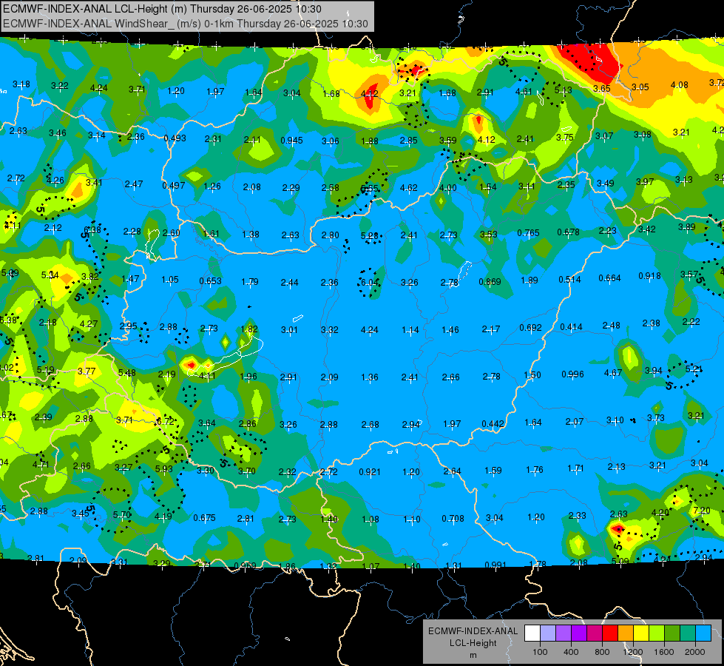Pick the vivid violet legend swatch

pyautogui.click(x=579, y=633)
